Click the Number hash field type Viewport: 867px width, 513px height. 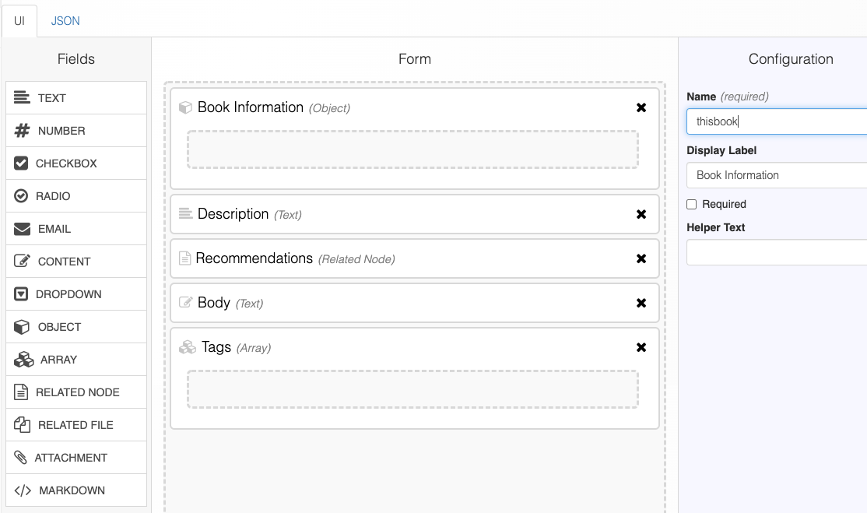[23, 131]
